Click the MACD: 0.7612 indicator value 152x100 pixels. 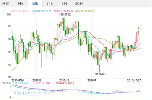click(65, 83)
